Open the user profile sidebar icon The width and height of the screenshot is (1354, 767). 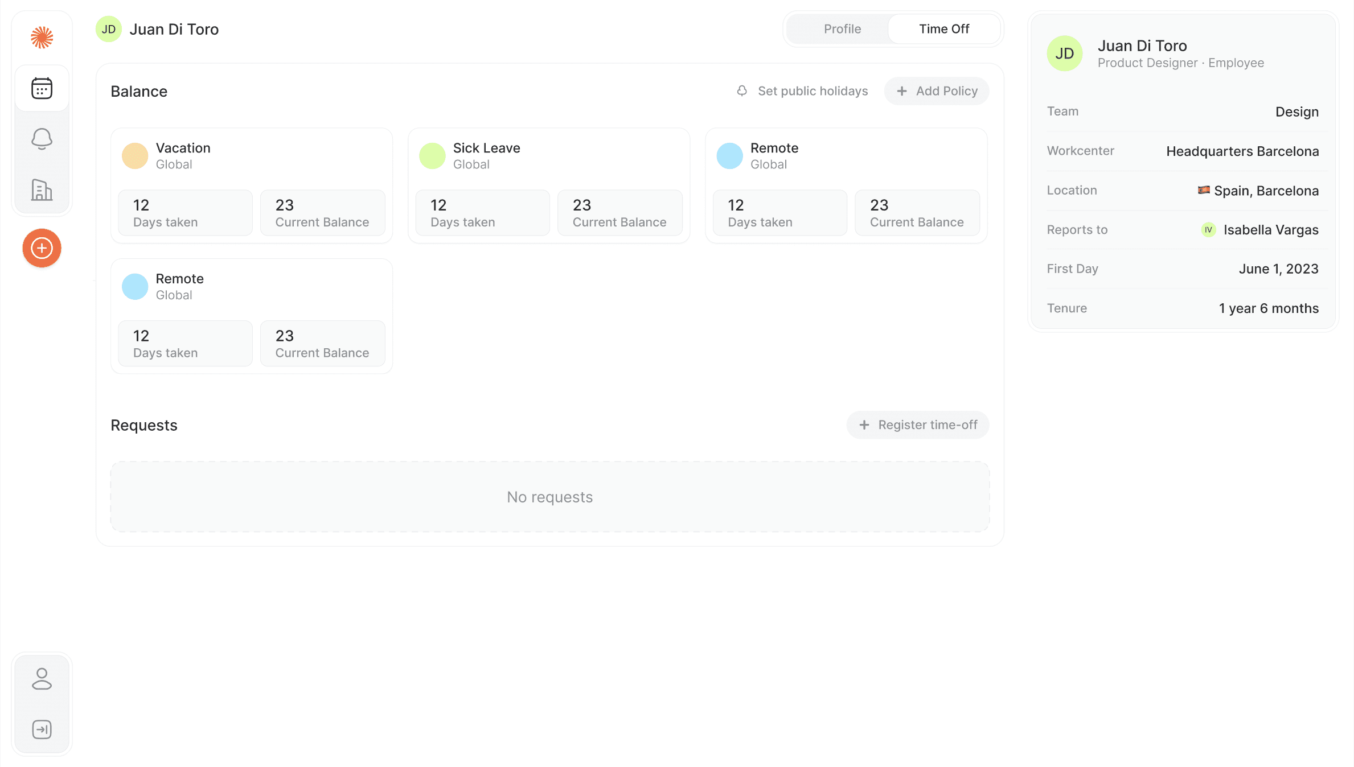pos(42,679)
